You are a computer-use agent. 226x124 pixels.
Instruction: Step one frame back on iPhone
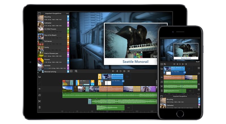tap(177, 64)
